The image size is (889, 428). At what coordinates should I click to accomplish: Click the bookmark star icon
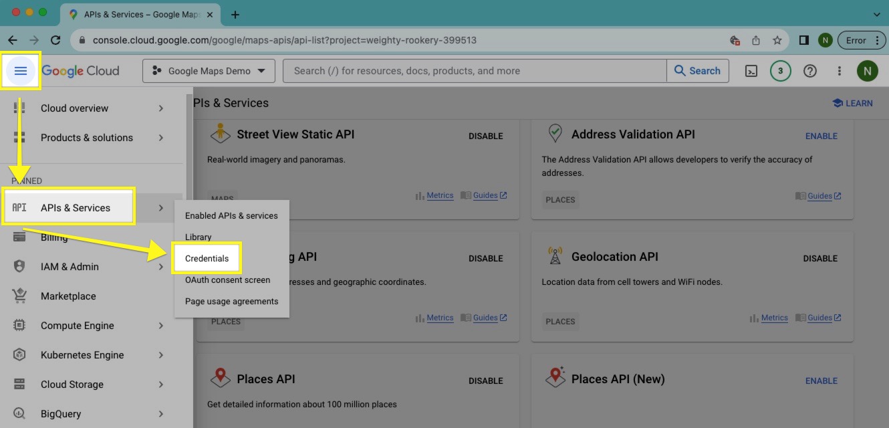tap(777, 40)
